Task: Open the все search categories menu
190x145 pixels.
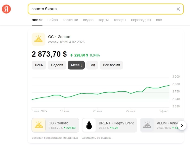Action: point(159,20)
